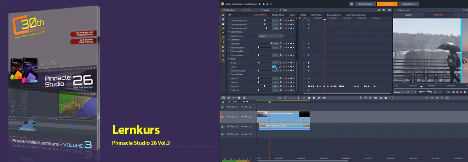Select the Pexels Videos clip on Spur 3
The image size is (468, 162).
pyautogui.click(x=284, y=126)
